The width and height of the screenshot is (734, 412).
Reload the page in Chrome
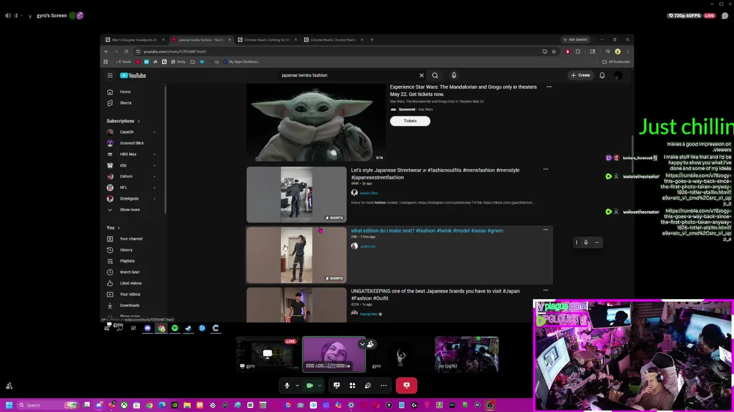pyautogui.click(x=126, y=51)
